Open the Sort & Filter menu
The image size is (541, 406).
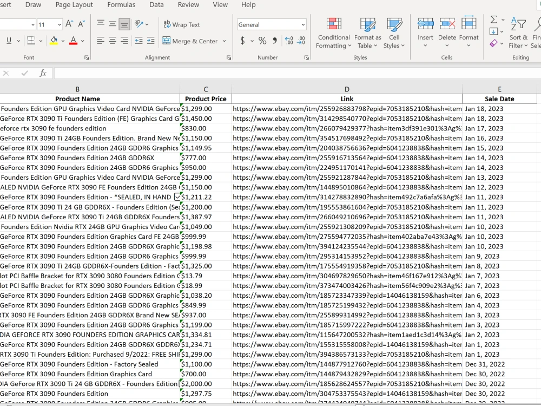[x=518, y=32]
